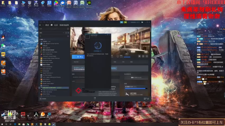Open the game info icon

(143, 56)
